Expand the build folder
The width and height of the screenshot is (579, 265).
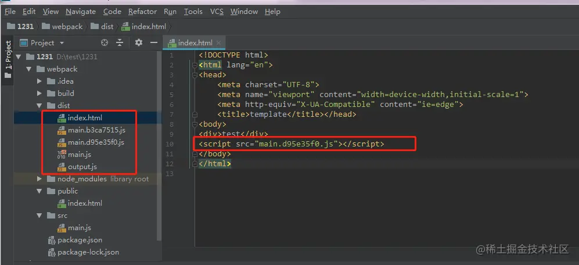click(39, 94)
